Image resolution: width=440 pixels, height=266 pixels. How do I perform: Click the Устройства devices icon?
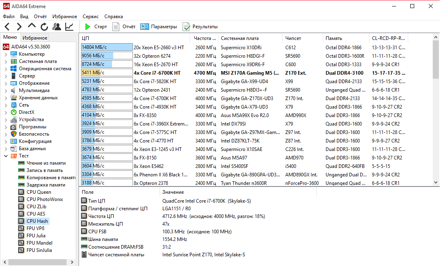pos(13,119)
